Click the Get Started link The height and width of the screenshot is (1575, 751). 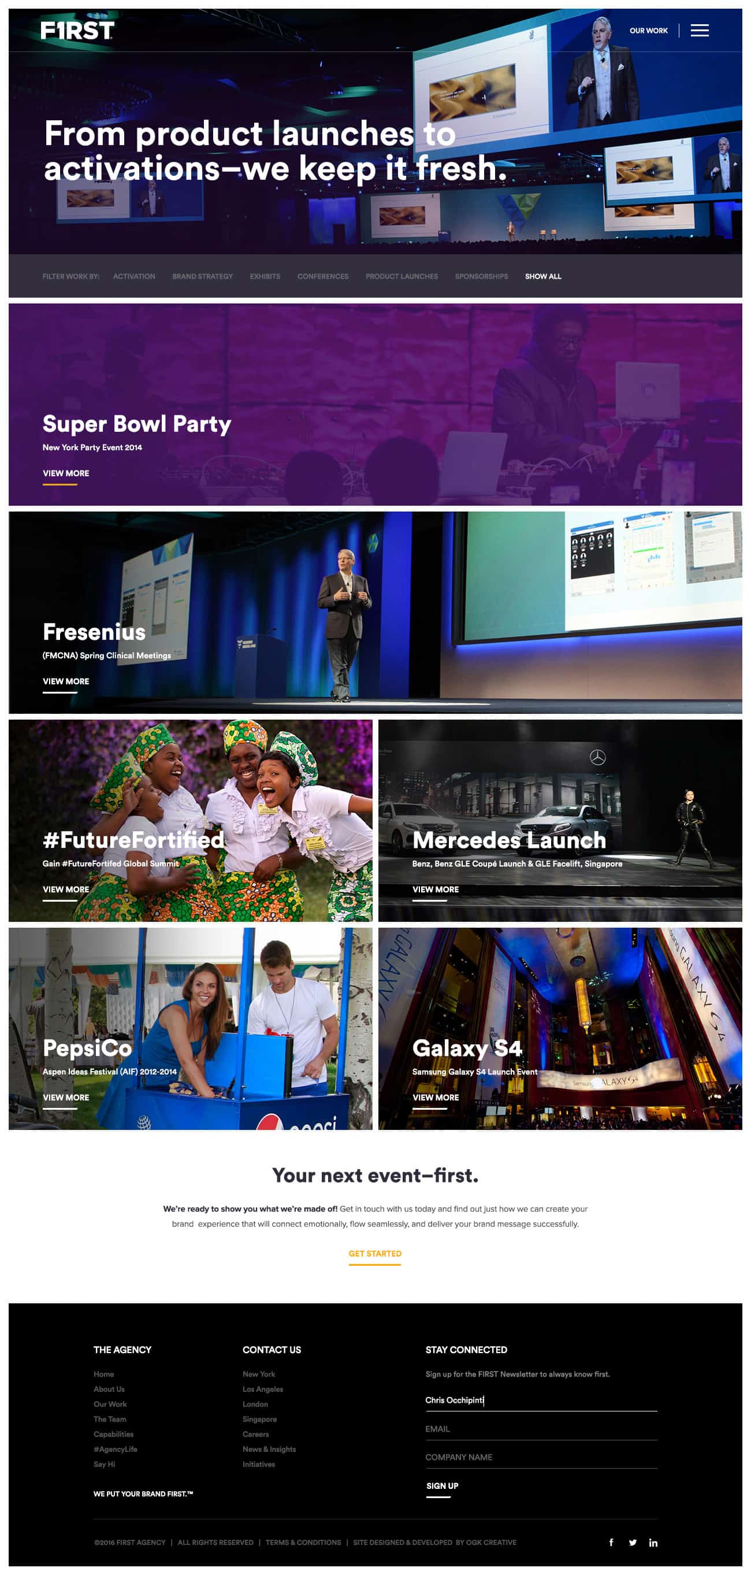[x=374, y=1254]
